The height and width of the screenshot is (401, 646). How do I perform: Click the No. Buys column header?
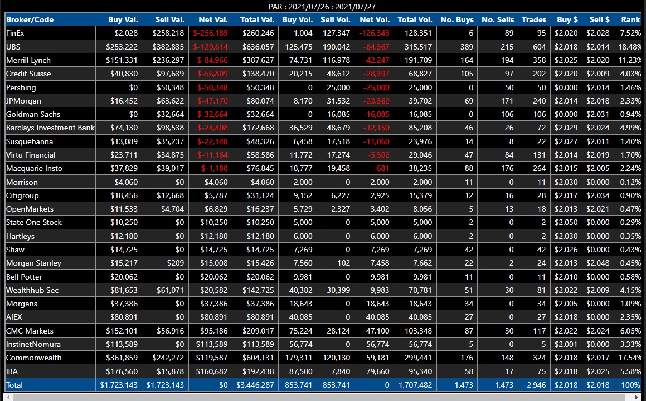tap(457, 19)
